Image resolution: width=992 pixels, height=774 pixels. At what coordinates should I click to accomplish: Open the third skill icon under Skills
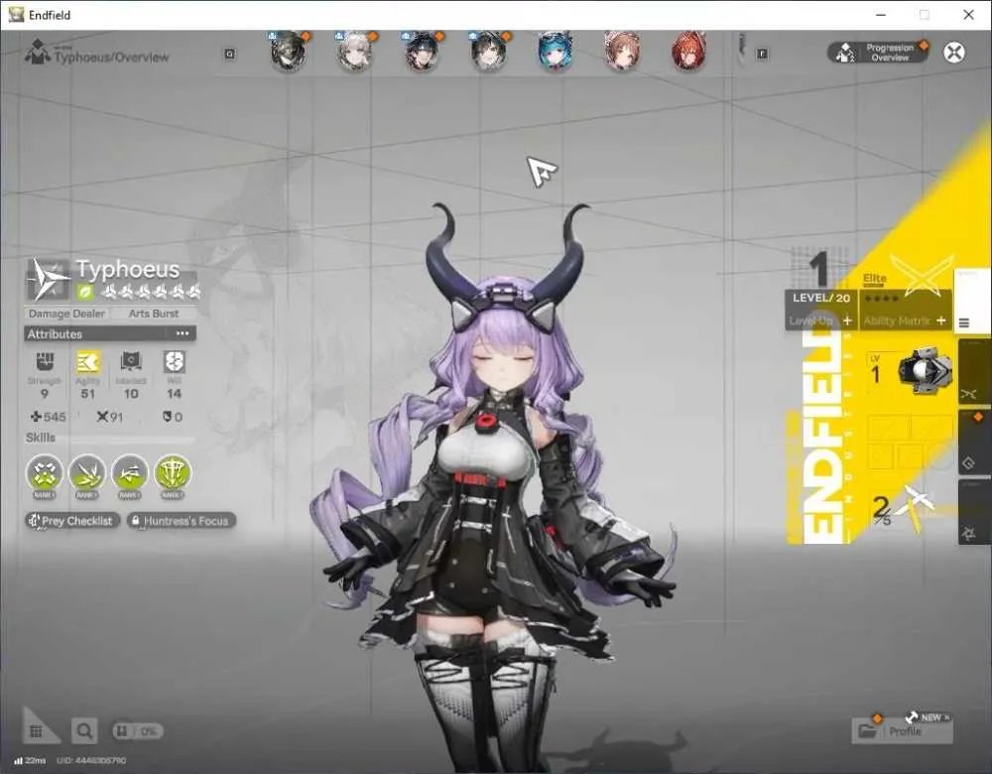click(130, 473)
